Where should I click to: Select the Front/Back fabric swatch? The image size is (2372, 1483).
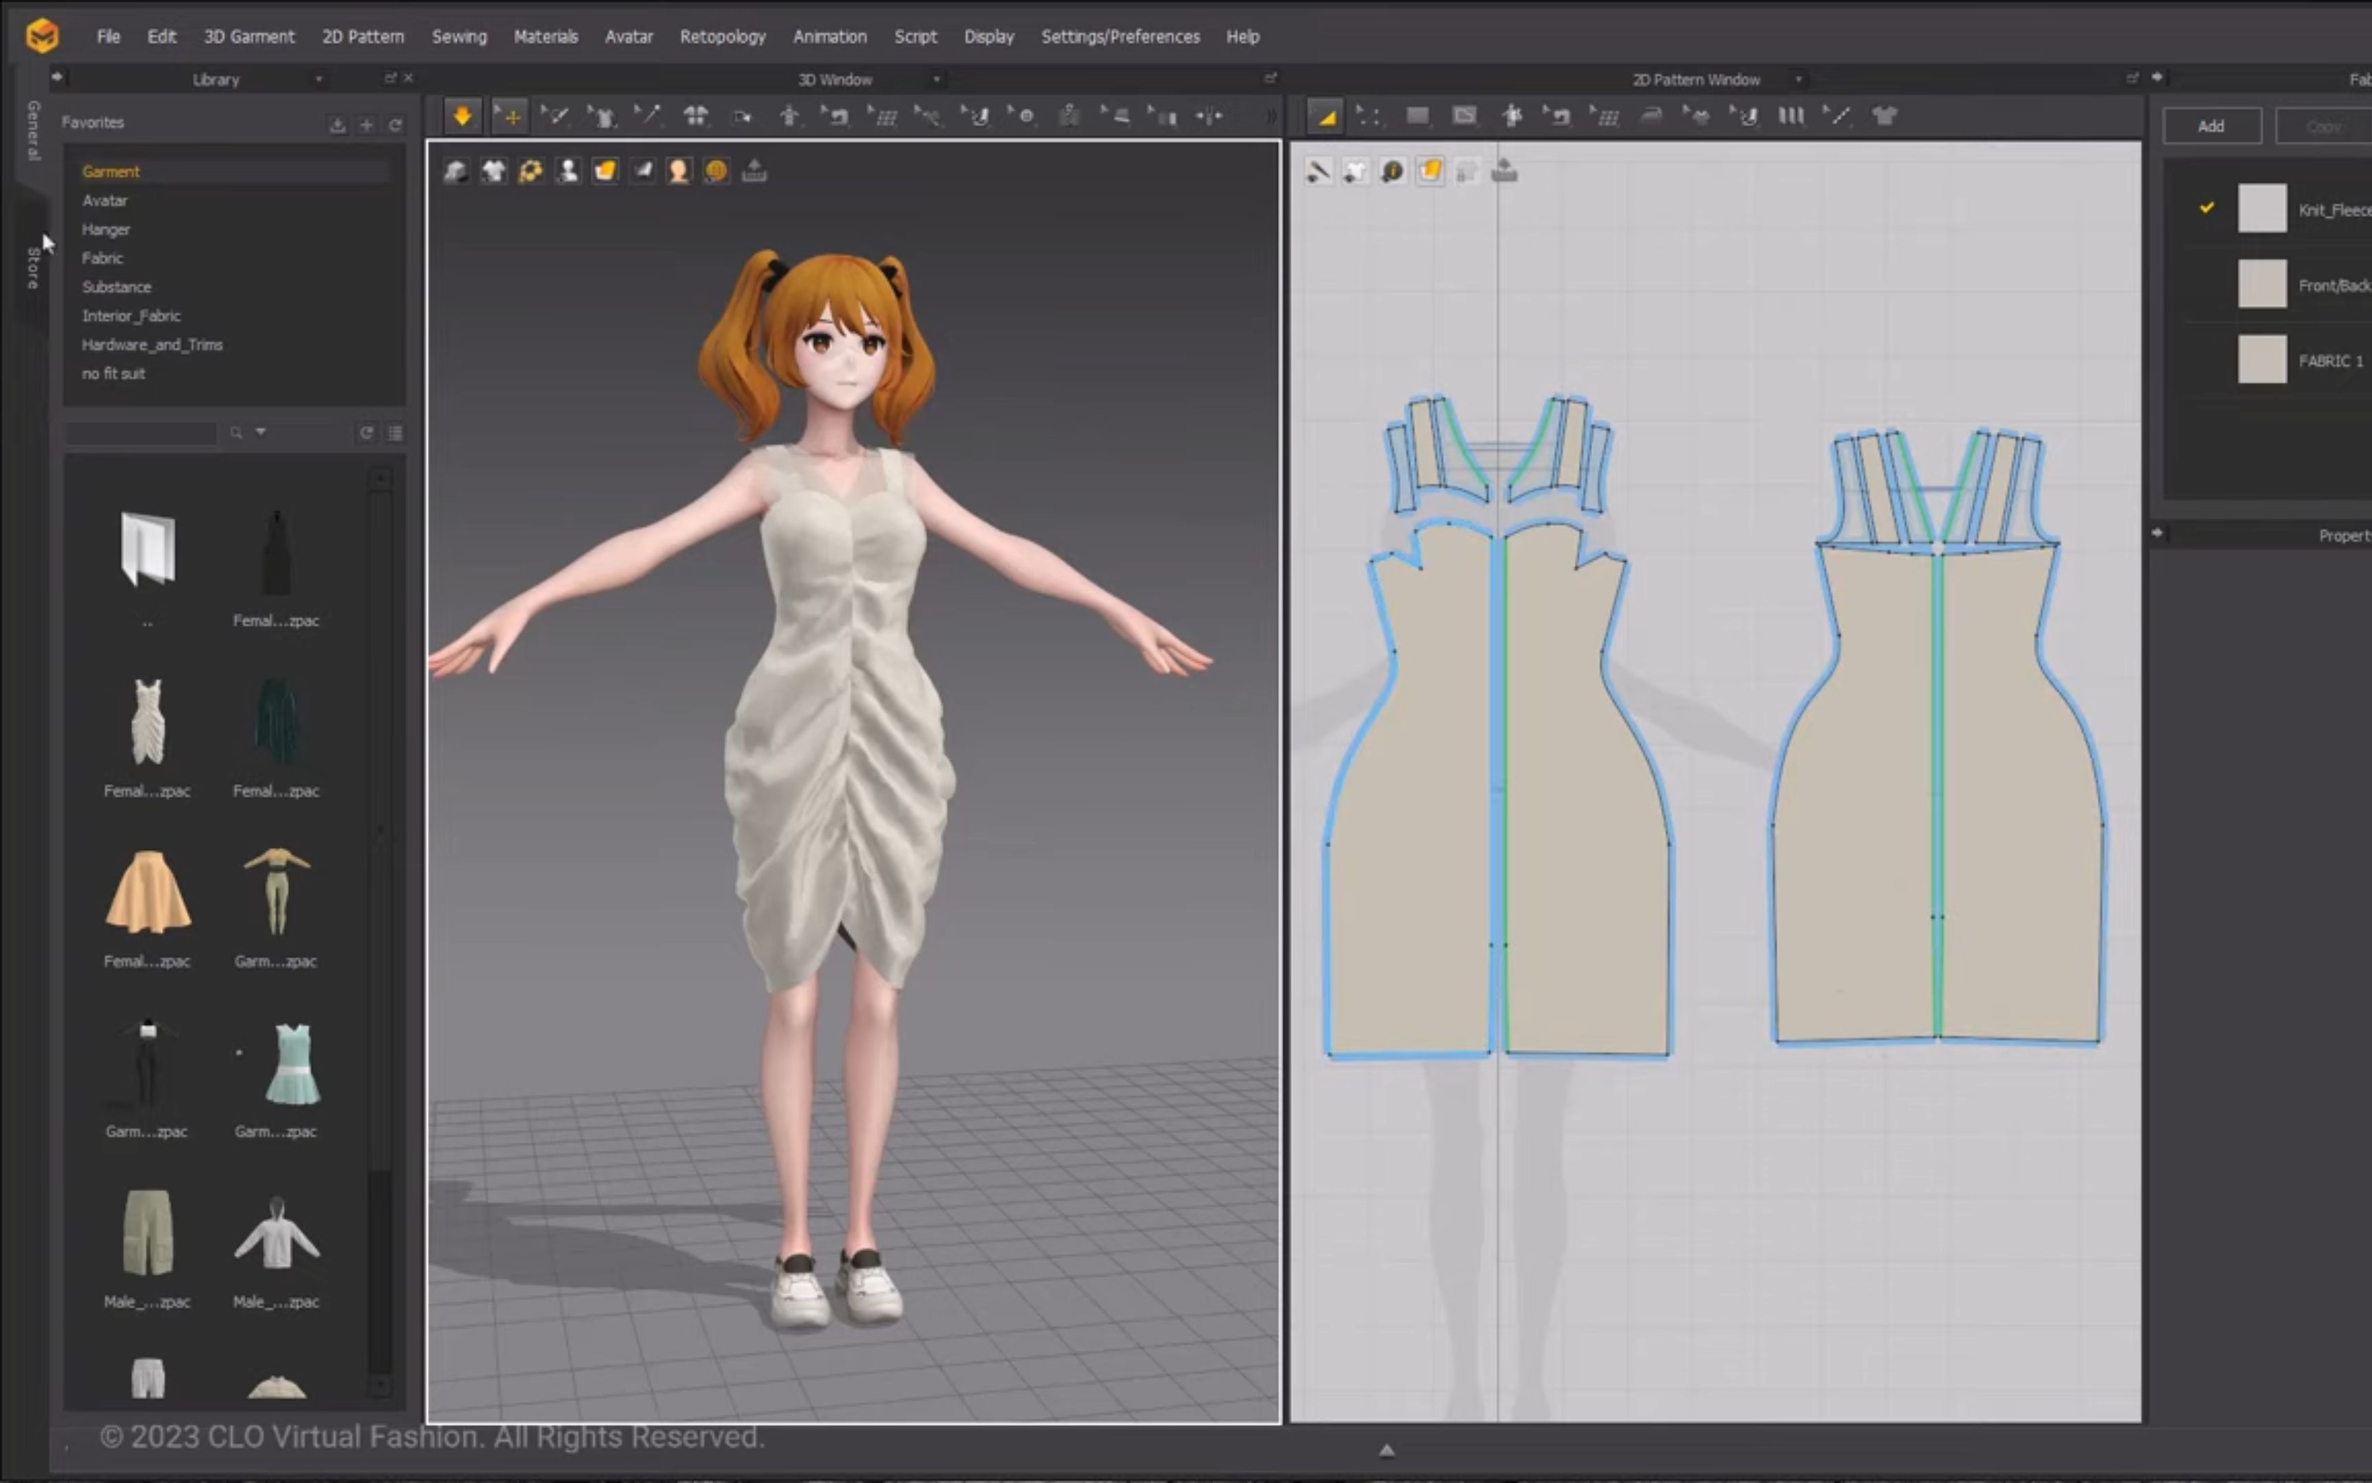tap(2262, 284)
